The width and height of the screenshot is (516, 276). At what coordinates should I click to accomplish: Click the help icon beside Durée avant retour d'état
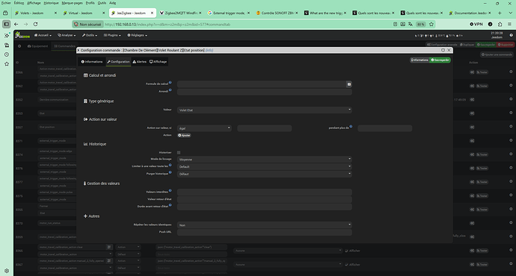[171, 205]
